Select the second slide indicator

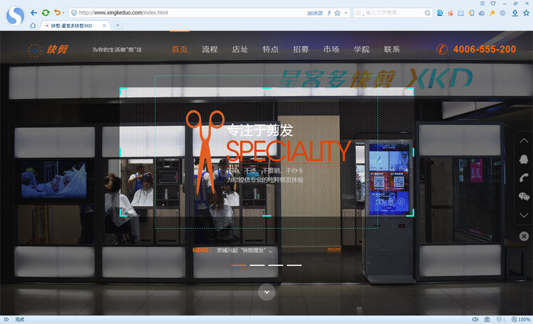click(257, 265)
